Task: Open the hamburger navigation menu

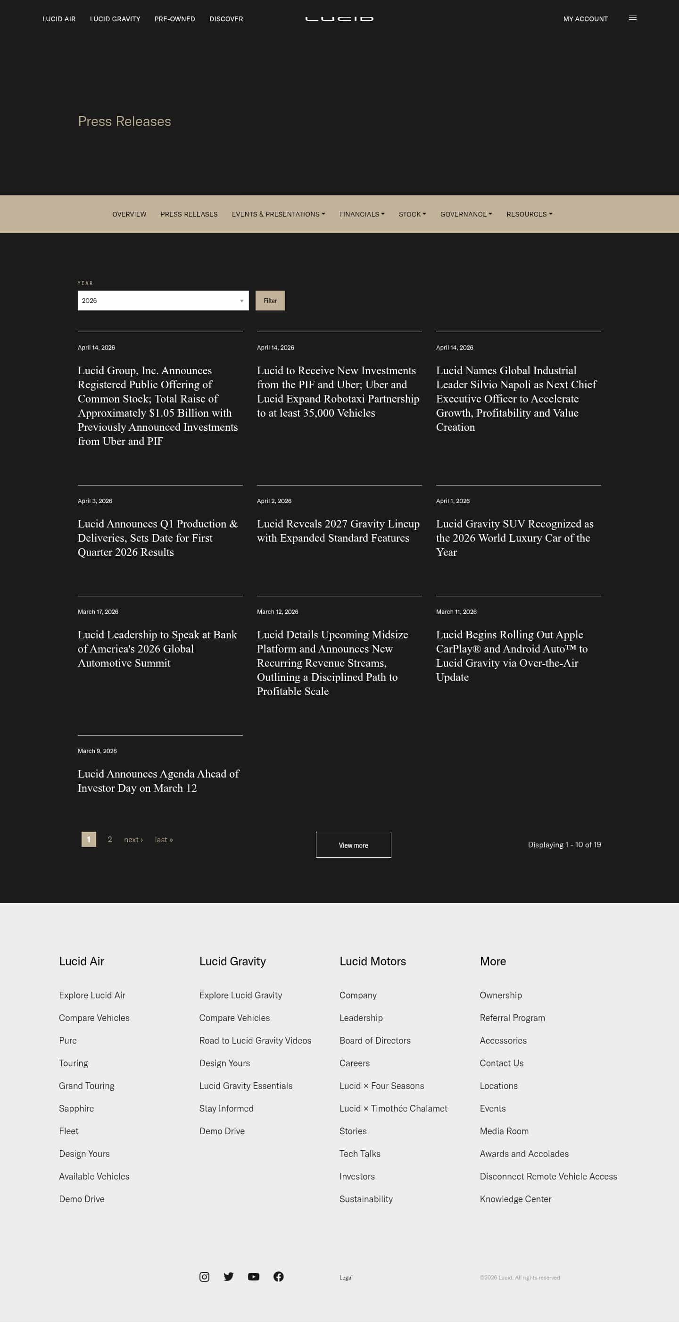Action: click(x=633, y=18)
